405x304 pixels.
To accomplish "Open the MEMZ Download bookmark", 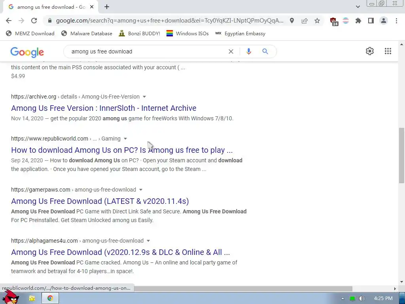I will pos(30,33).
